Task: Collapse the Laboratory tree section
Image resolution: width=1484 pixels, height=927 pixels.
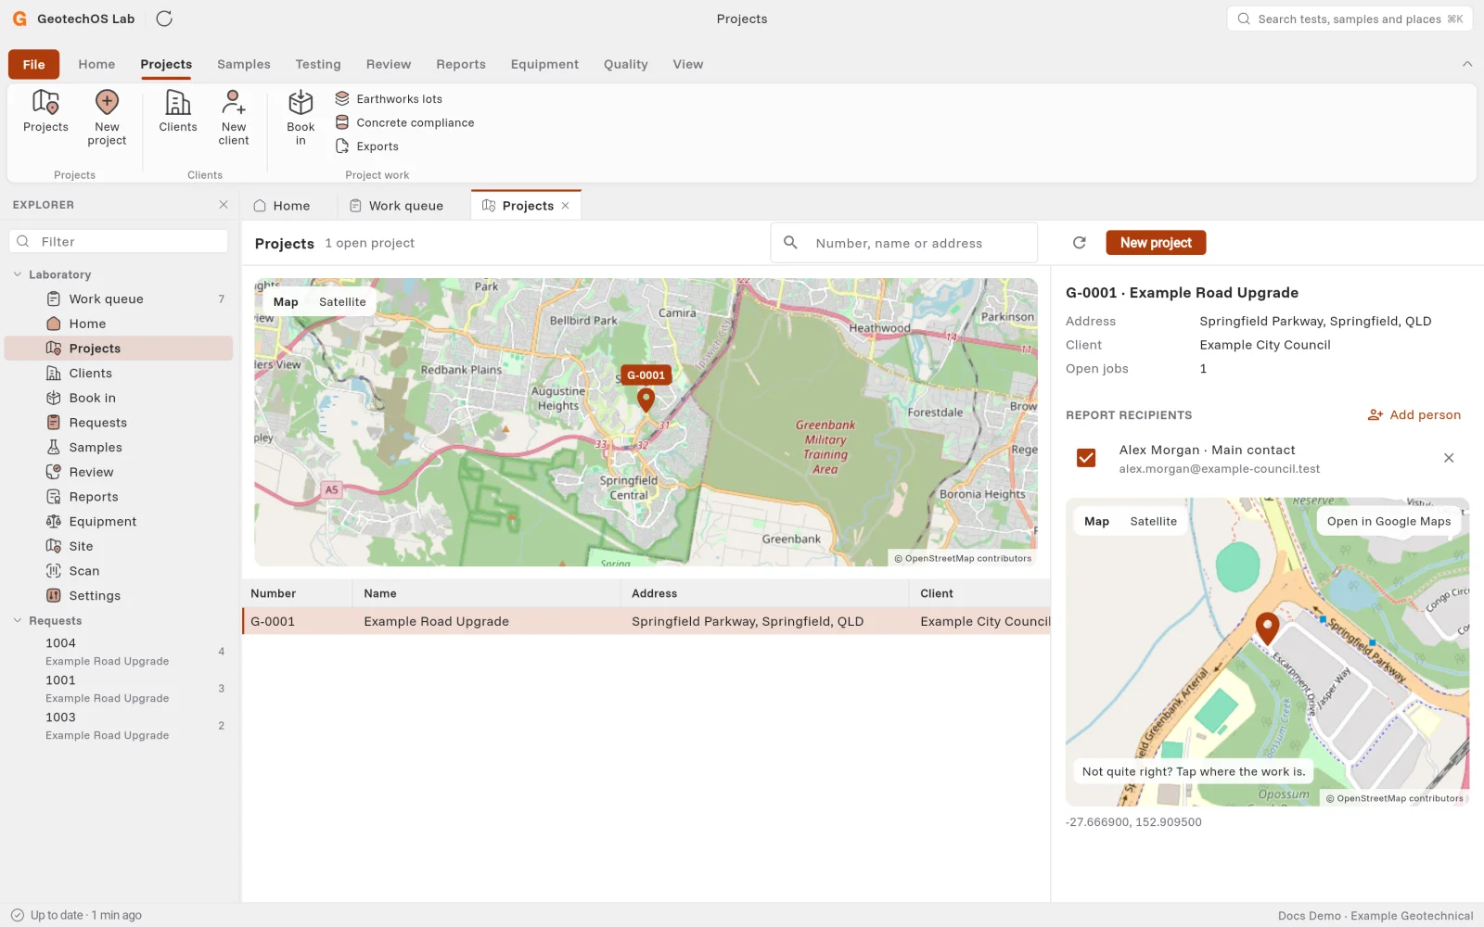Action: pos(17,274)
